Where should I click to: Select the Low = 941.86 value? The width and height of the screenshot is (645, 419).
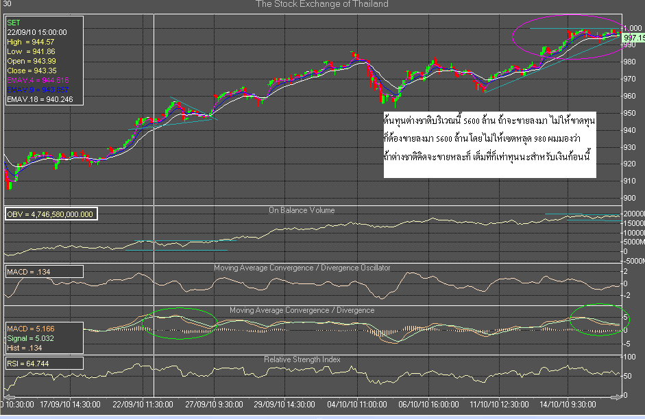tap(31, 51)
